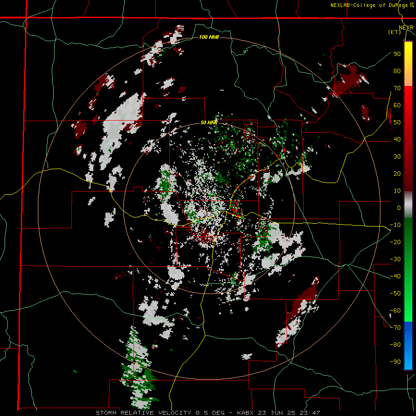Viewport: 416px width, 416px height.
Task: Click the 50 NMI range ring label
Action: pyautogui.click(x=209, y=122)
